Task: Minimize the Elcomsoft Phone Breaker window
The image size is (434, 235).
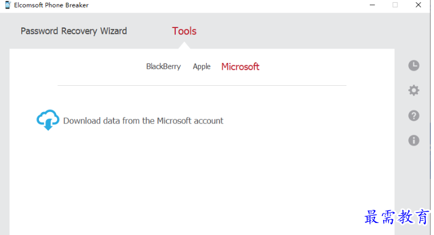Action: coord(372,5)
